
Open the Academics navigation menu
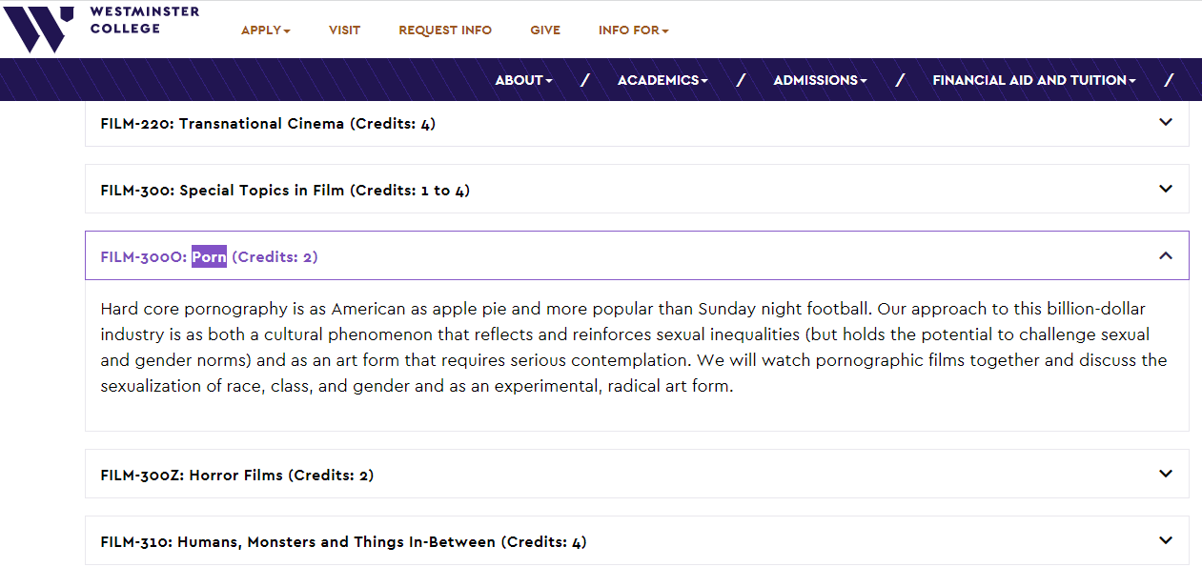pos(662,80)
